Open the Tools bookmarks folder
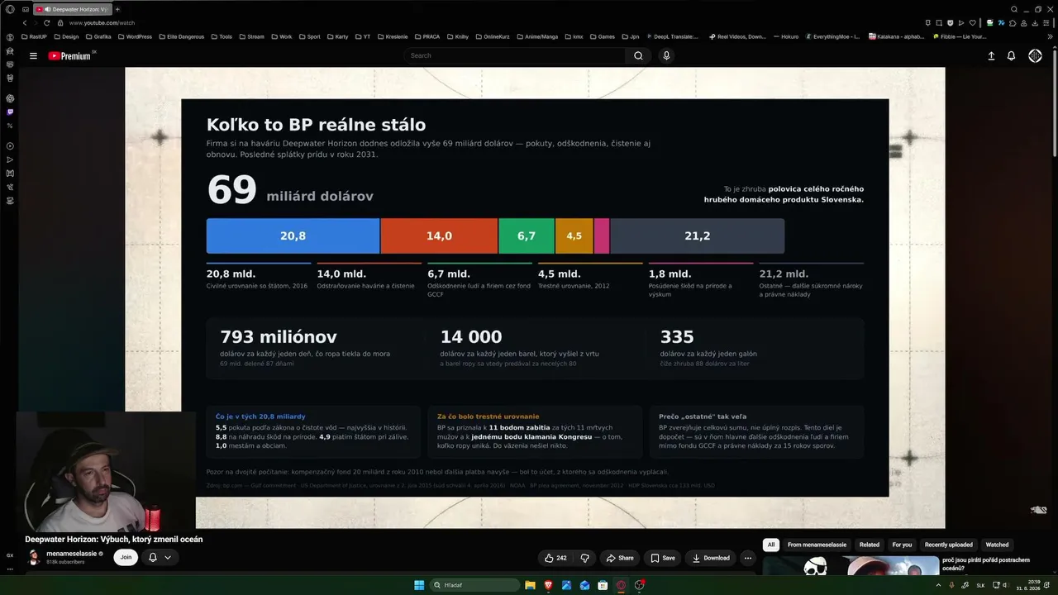This screenshot has width=1058, height=595. coord(222,36)
